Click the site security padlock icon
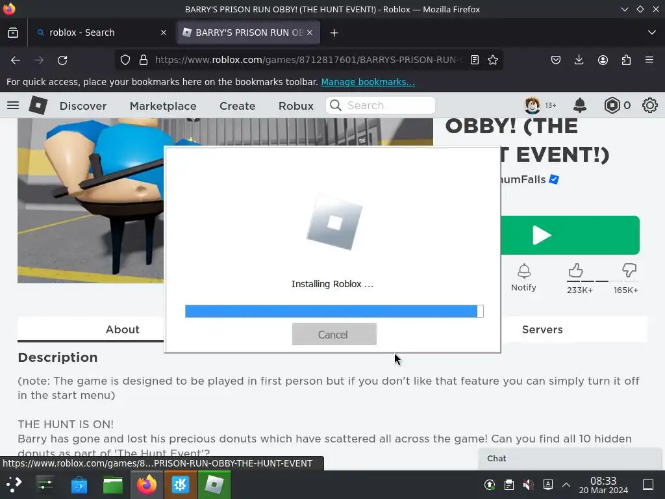The image size is (665, 499). pyautogui.click(x=144, y=60)
